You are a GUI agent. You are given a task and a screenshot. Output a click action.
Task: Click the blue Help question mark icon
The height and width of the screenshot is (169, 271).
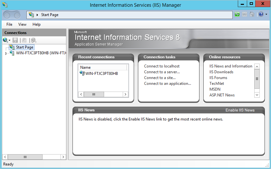click(x=261, y=14)
